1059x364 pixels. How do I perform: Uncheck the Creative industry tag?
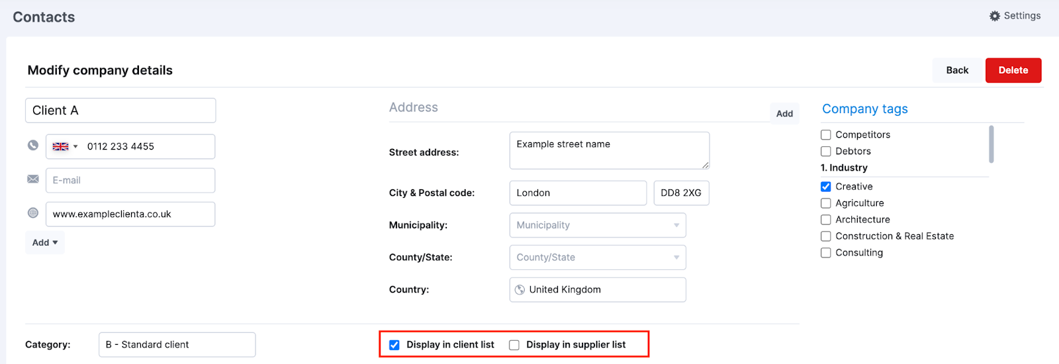tap(826, 187)
